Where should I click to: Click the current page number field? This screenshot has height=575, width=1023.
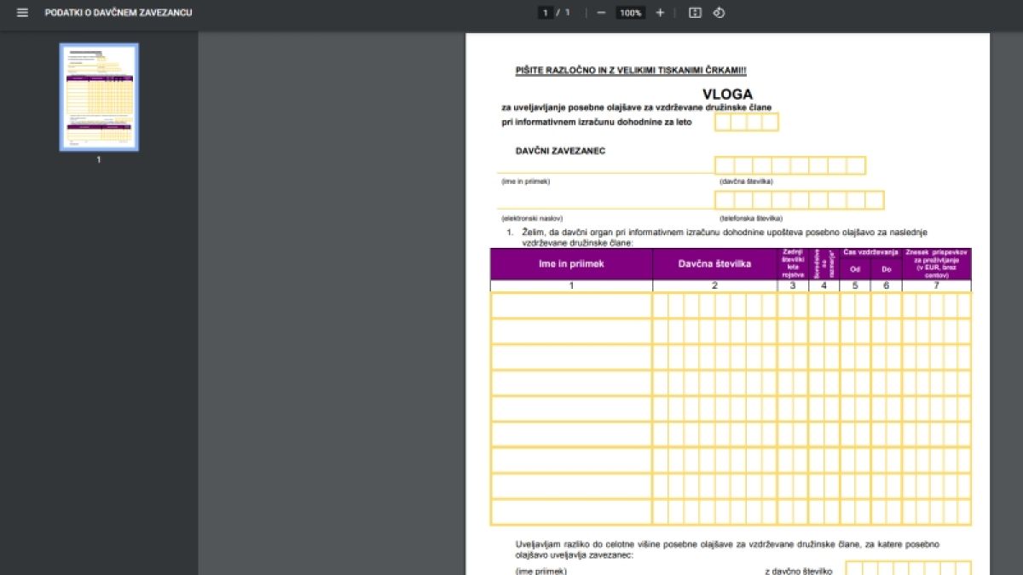[545, 13]
